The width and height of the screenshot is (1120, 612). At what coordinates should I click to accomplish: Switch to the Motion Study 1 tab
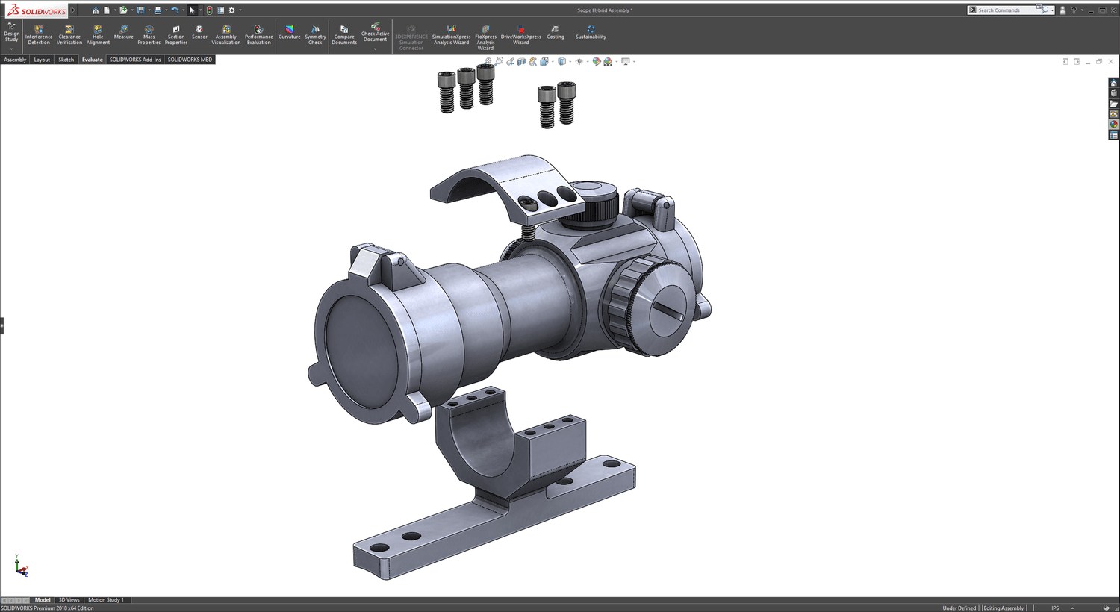point(107,599)
